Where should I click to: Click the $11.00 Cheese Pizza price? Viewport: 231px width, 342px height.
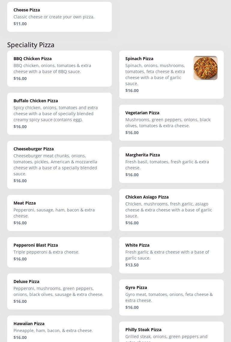[20, 24]
